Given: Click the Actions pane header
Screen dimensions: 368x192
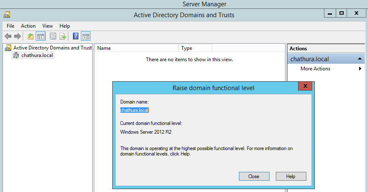Looking at the screenshot, I should 326,49.
